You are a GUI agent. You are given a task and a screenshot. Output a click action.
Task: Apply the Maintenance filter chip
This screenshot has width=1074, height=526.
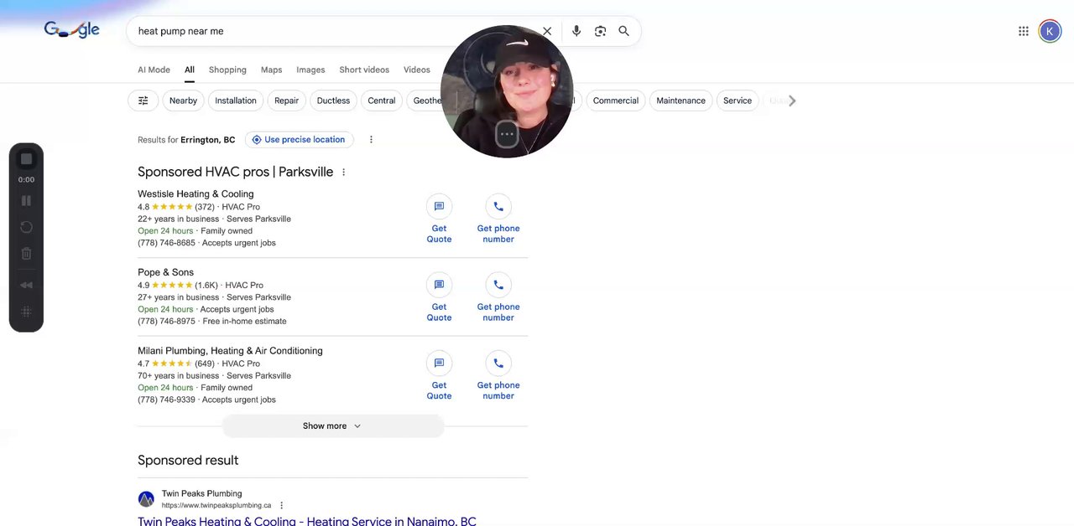[x=680, y=101]
